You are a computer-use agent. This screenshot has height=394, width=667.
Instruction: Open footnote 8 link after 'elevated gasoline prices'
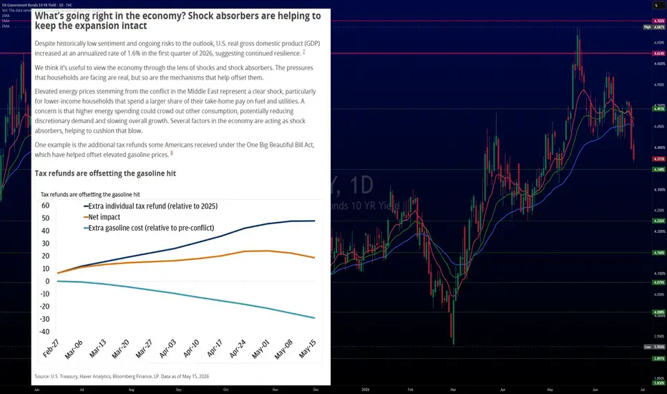tap(172, 153)
